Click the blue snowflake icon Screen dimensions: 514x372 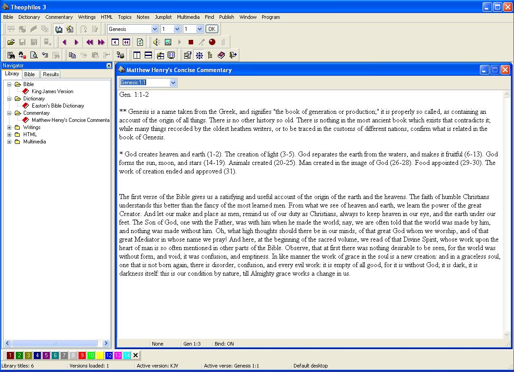click(x=199, y=55)
